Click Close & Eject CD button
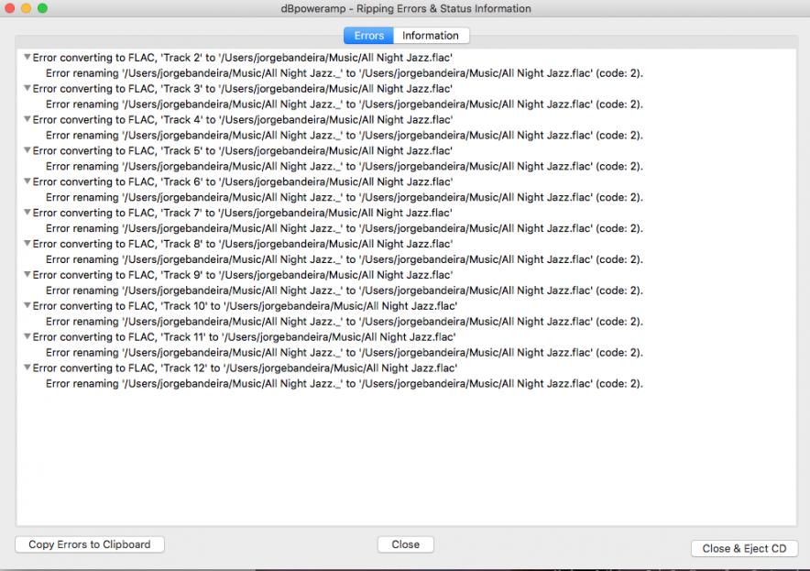 [x=744, y=548]
